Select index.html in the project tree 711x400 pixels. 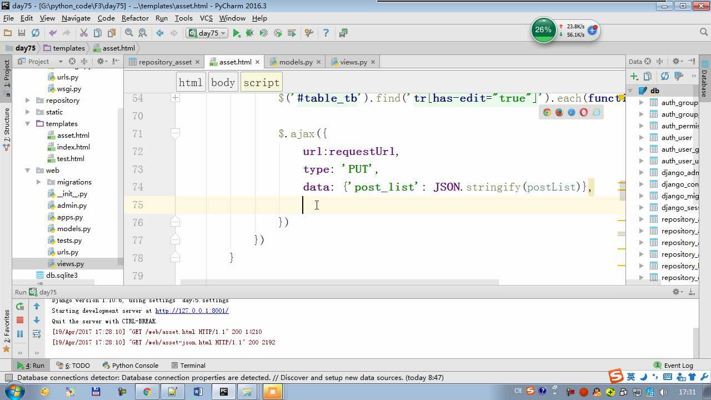73,147
